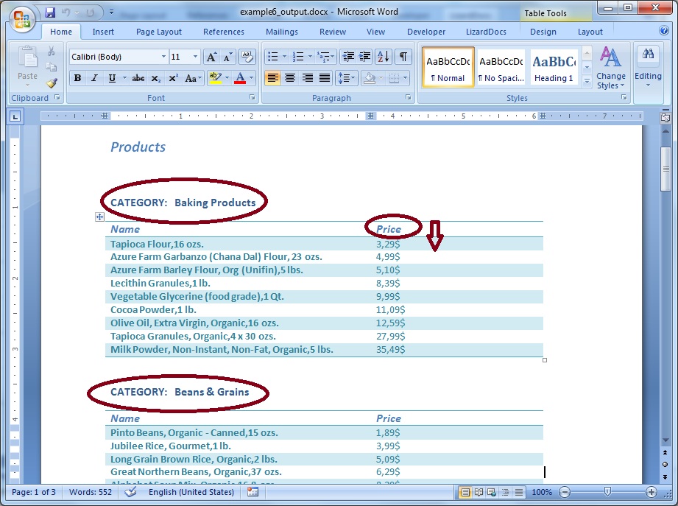Click the macro recording status icon
The height and width of the screenshot is (506, 678).
click(x=253, y=492)
